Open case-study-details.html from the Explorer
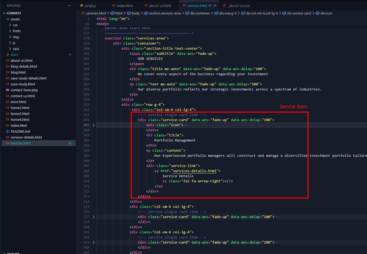Image resolution: width=367 pixels, height=254 pixels. [x=28, y=78]
